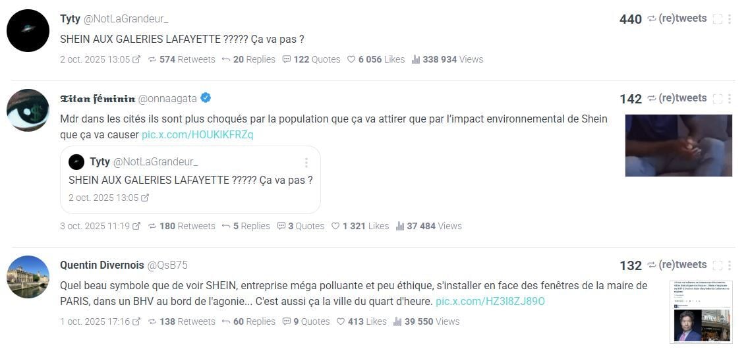Open the video thumbnail on the onnaagata tweet
The height and width of the screenshot is (357, 748).
[x=678, y=146]
